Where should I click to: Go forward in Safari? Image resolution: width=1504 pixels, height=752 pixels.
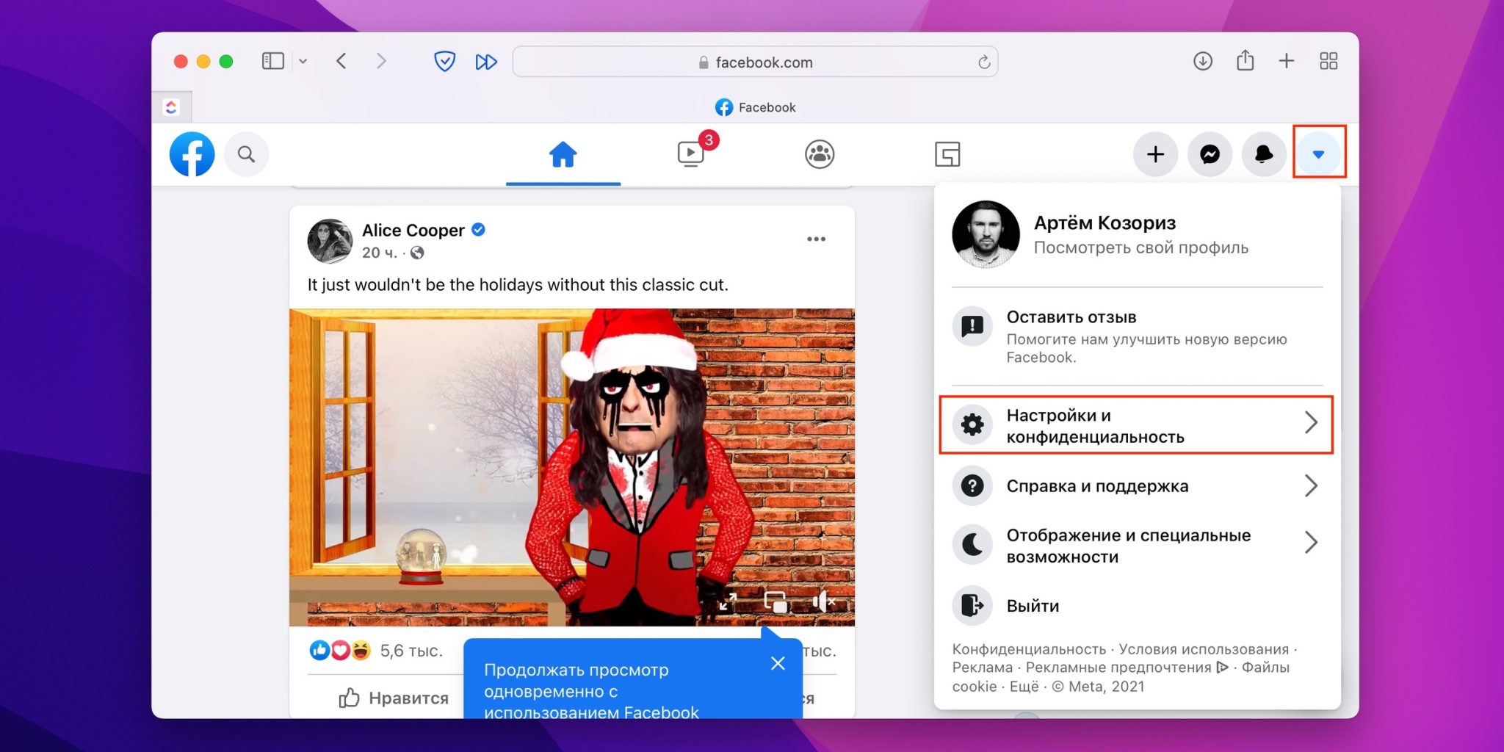(x=380, y=61)
